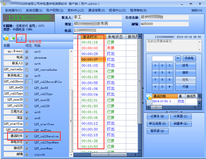The width and height of the screenshot is (206, 159).
Task: Open the 短信中心(D) menu
Action: [117, 11]
